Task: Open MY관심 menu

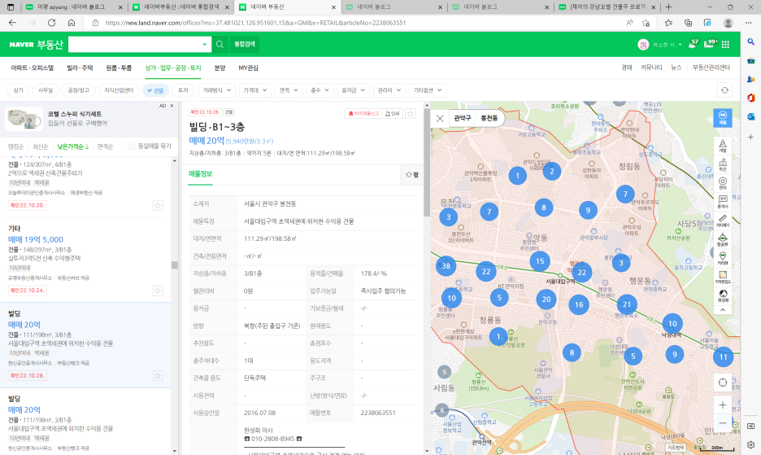Action: [x=248, y=68]
